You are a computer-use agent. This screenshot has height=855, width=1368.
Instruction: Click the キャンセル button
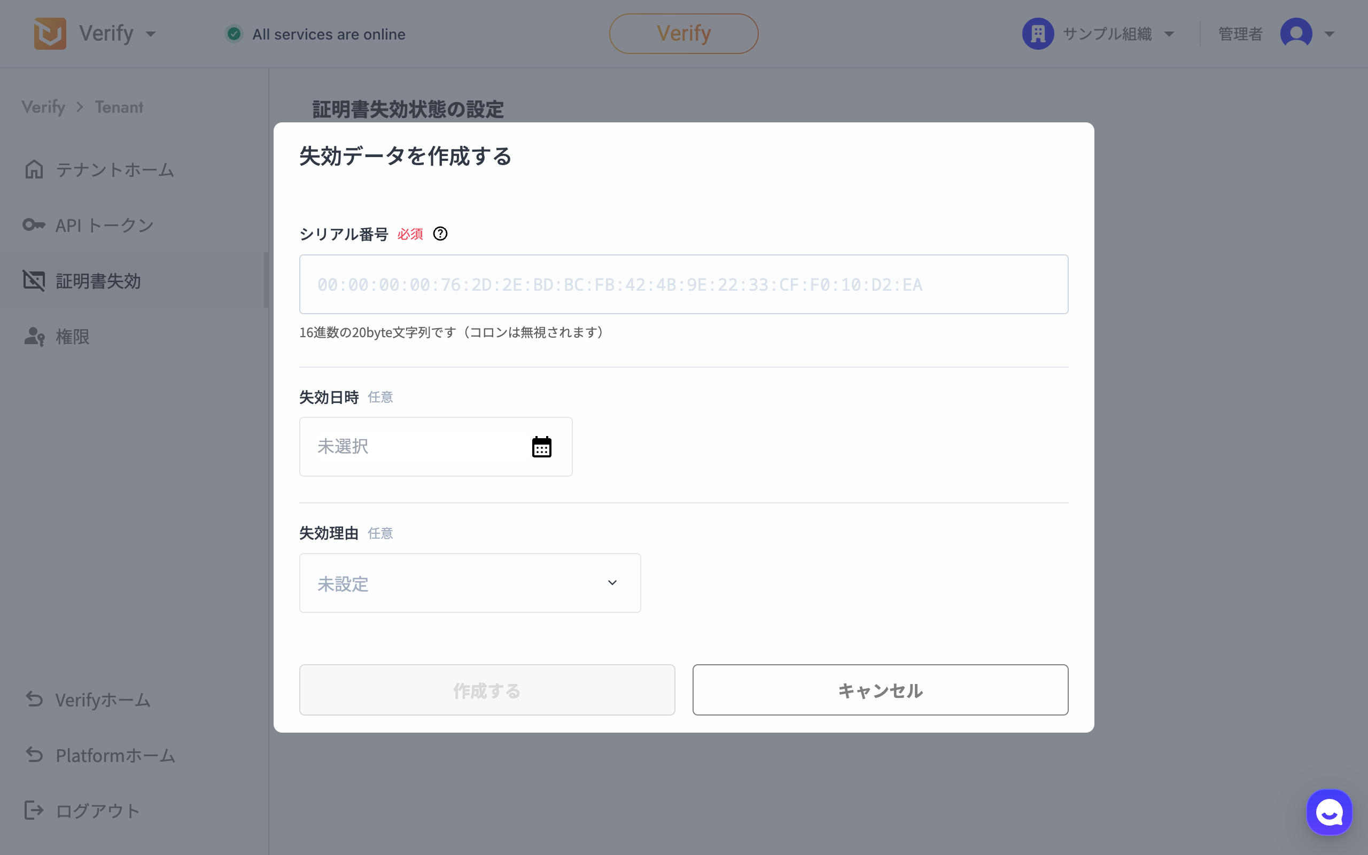pyautogui.click(x=880, y=690)
